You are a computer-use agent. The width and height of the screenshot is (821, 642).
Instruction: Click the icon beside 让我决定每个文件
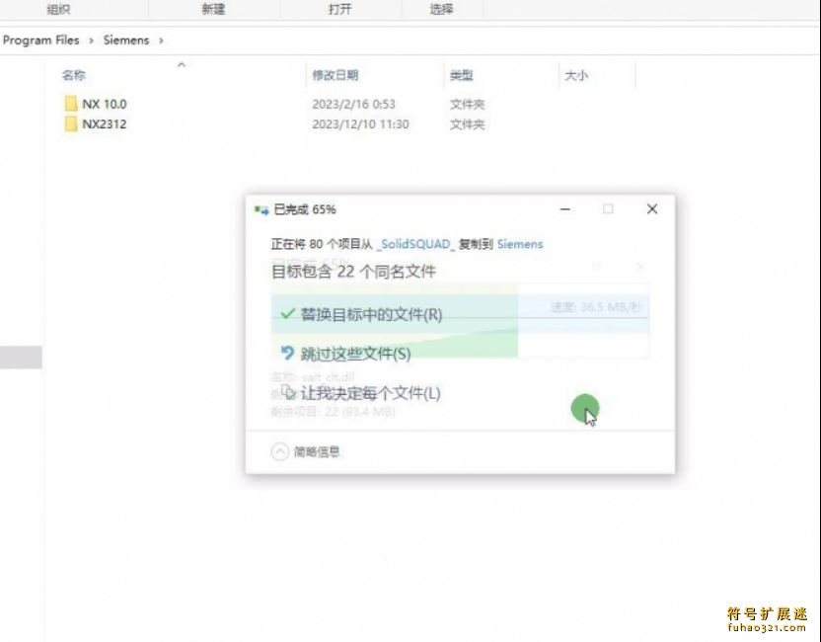click(288, 392)
